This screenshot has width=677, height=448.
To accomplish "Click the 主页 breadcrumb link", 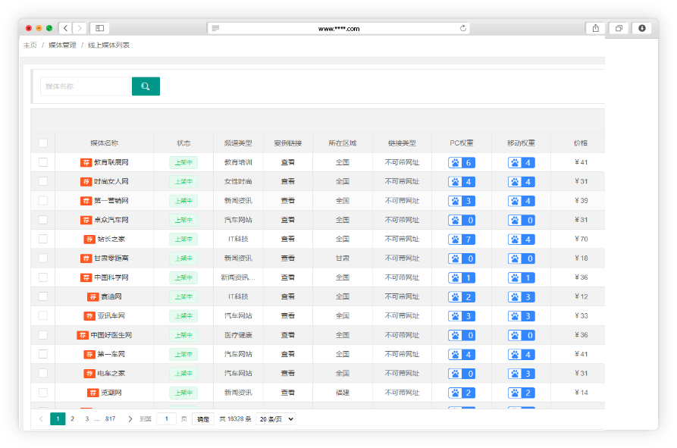I will coord(30,45).
